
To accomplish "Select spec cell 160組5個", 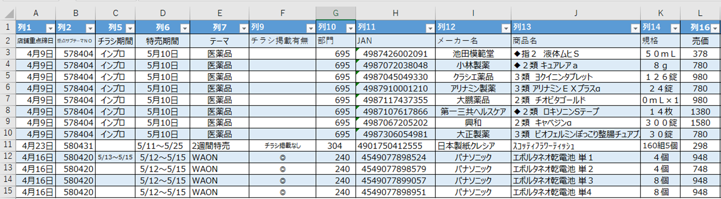I will pos(661,146).
